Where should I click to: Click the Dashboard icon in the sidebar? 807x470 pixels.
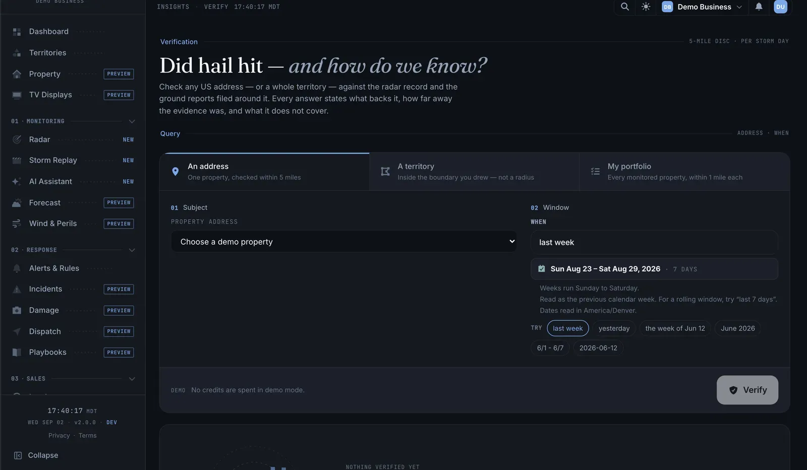click(x=17, y=32)
